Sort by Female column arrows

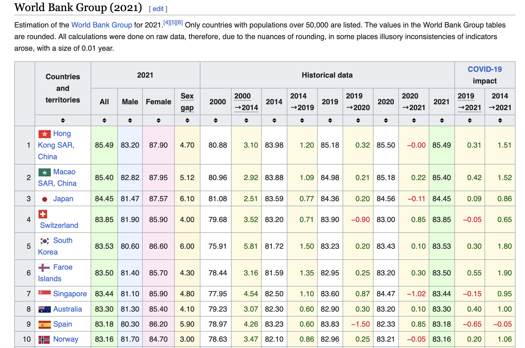click(x=159, y=120)
